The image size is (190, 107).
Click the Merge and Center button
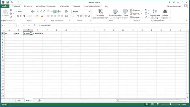pos(66,16)
